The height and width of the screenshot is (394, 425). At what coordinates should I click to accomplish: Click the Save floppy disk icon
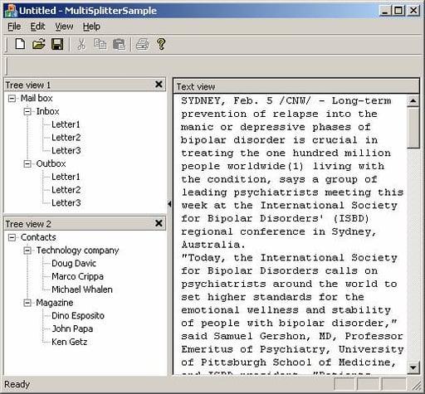pos(57,44)
